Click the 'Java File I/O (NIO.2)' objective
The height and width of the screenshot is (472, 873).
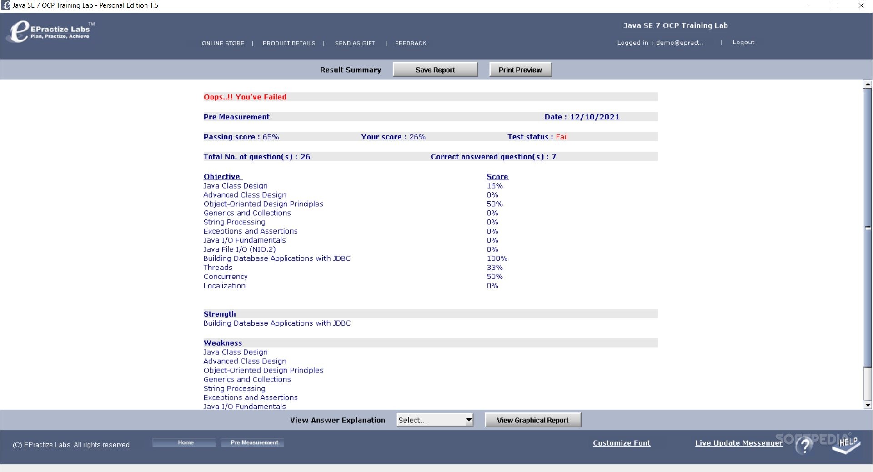240,249
